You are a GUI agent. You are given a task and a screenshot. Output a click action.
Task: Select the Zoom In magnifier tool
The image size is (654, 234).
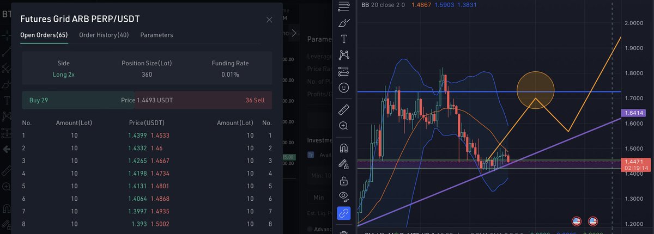[344, 126]
